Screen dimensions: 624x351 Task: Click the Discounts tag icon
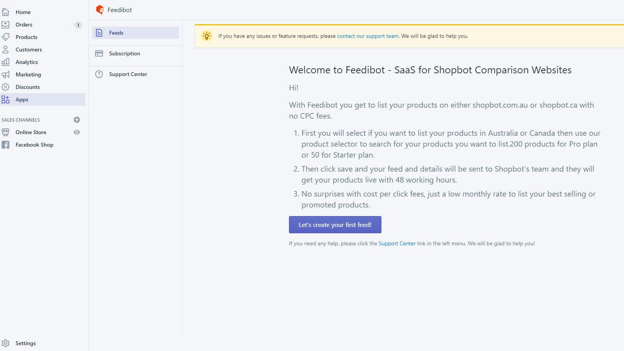6,87
